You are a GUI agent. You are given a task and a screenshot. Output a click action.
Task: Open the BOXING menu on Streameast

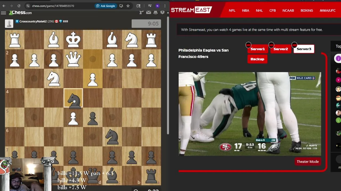click(x=307, y=10)
